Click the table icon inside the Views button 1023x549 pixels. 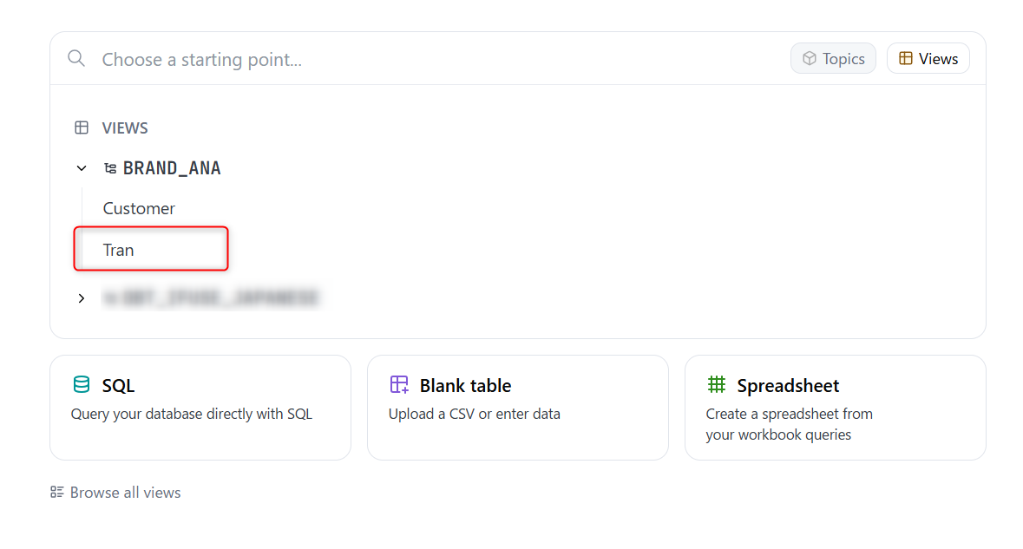coord(905,58)
